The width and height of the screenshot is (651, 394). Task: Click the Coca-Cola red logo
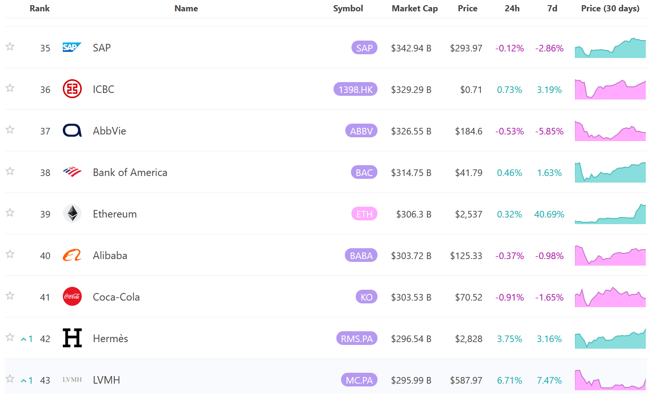(x=72, y=296)
